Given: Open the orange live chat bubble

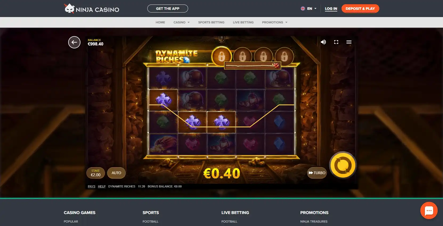Looking at the screenshot, I should click(429, 211).
